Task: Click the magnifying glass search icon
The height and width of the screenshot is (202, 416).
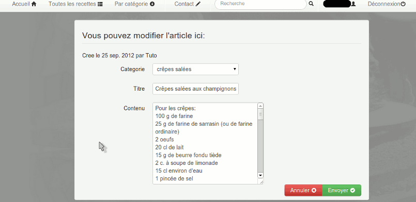Action: tap(311, 4)
